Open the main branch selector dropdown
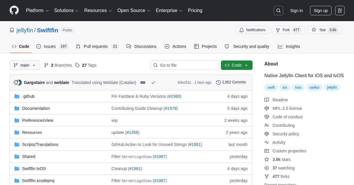This screenshot has width=354, height=185. 25,65
